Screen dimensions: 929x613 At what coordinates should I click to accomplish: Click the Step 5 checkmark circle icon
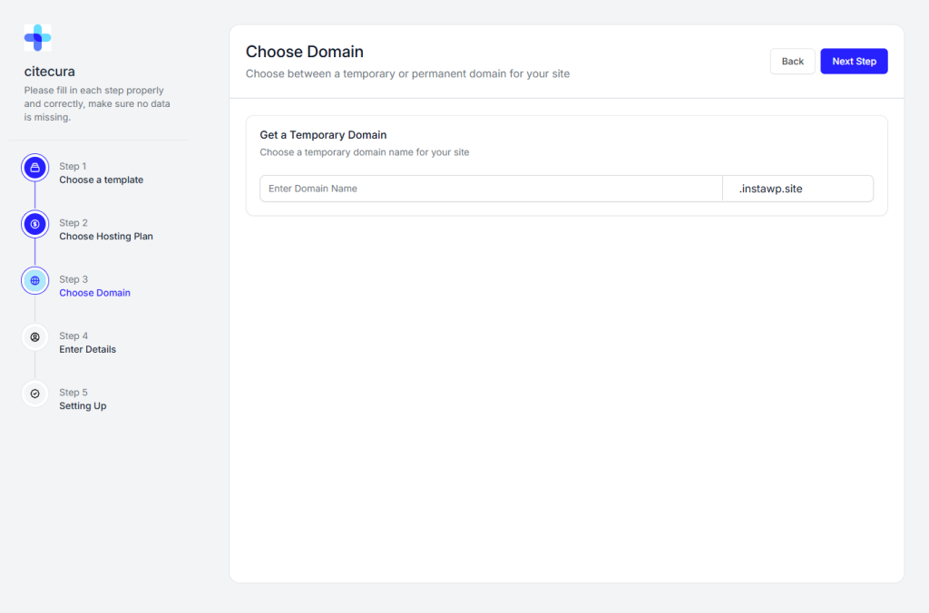pyautogui.click(x=35, y=394)
